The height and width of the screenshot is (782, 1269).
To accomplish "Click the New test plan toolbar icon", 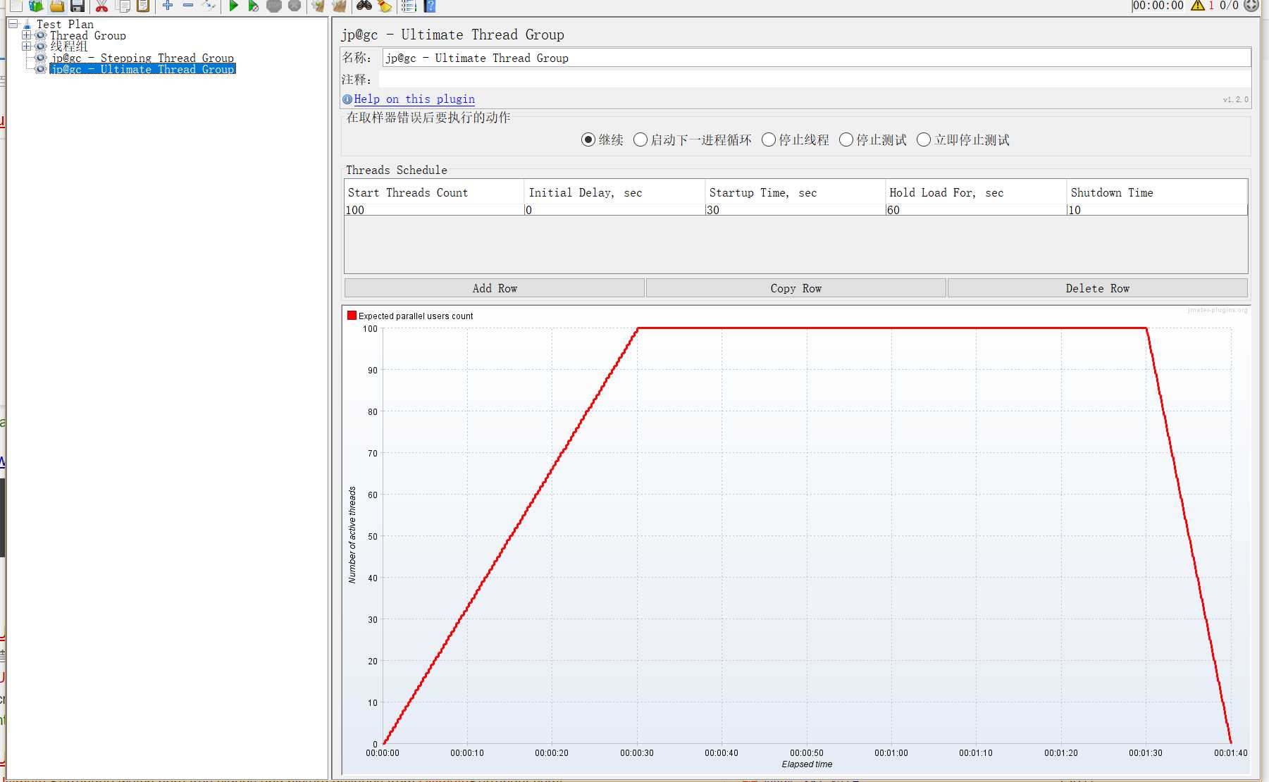I will pyautogui.click(x=16, y=6).
